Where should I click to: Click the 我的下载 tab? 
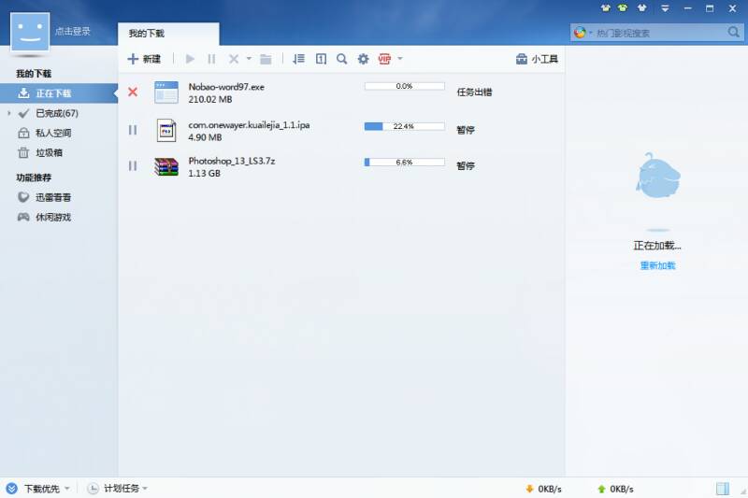(x=168, y=34)
